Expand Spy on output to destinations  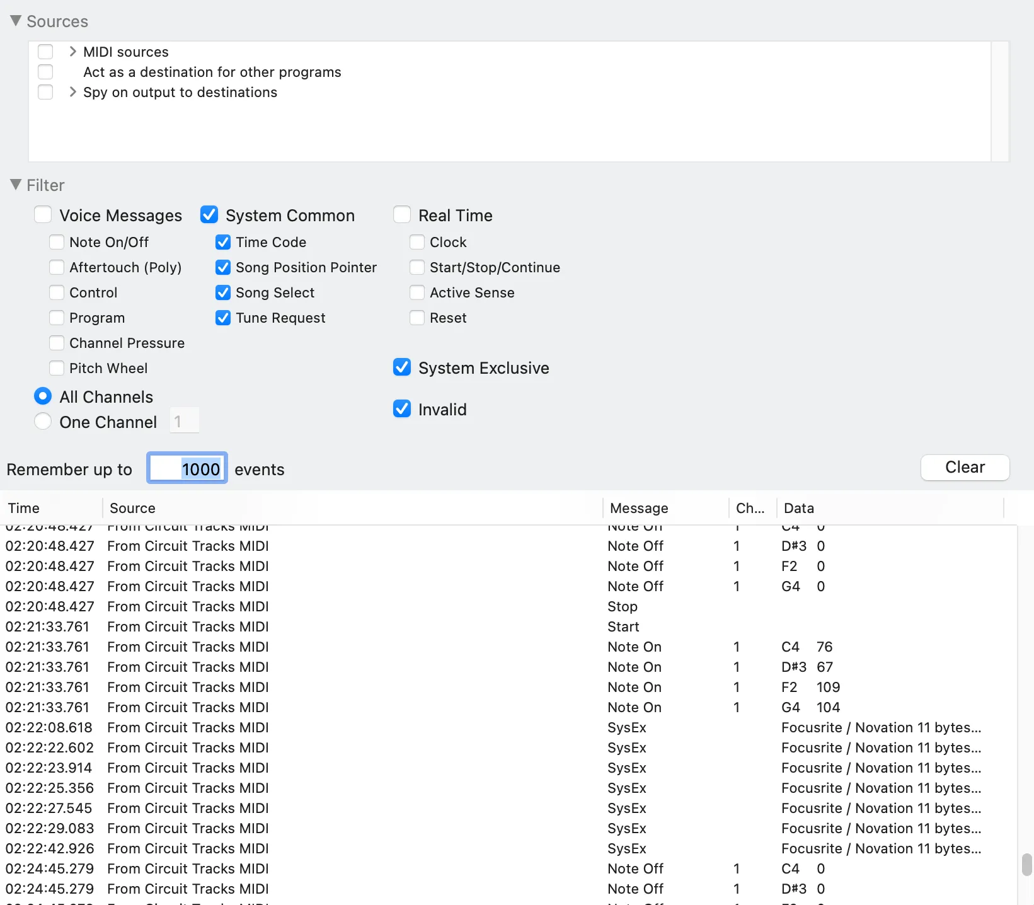pos(72,92)
